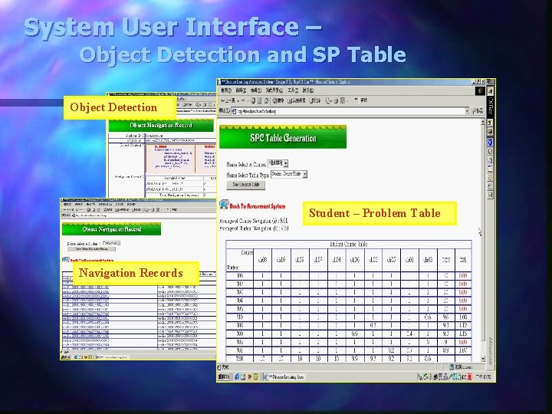Stop page loading in Internet Explorer
This screenshot has height=414, width=552.
(x=253, y=100)
